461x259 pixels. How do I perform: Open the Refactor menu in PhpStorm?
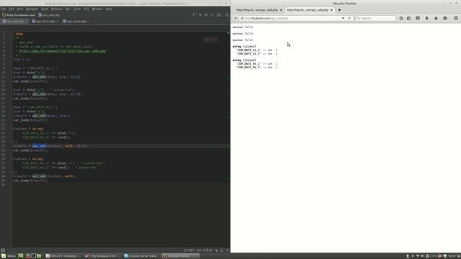(x=56, y=9)
